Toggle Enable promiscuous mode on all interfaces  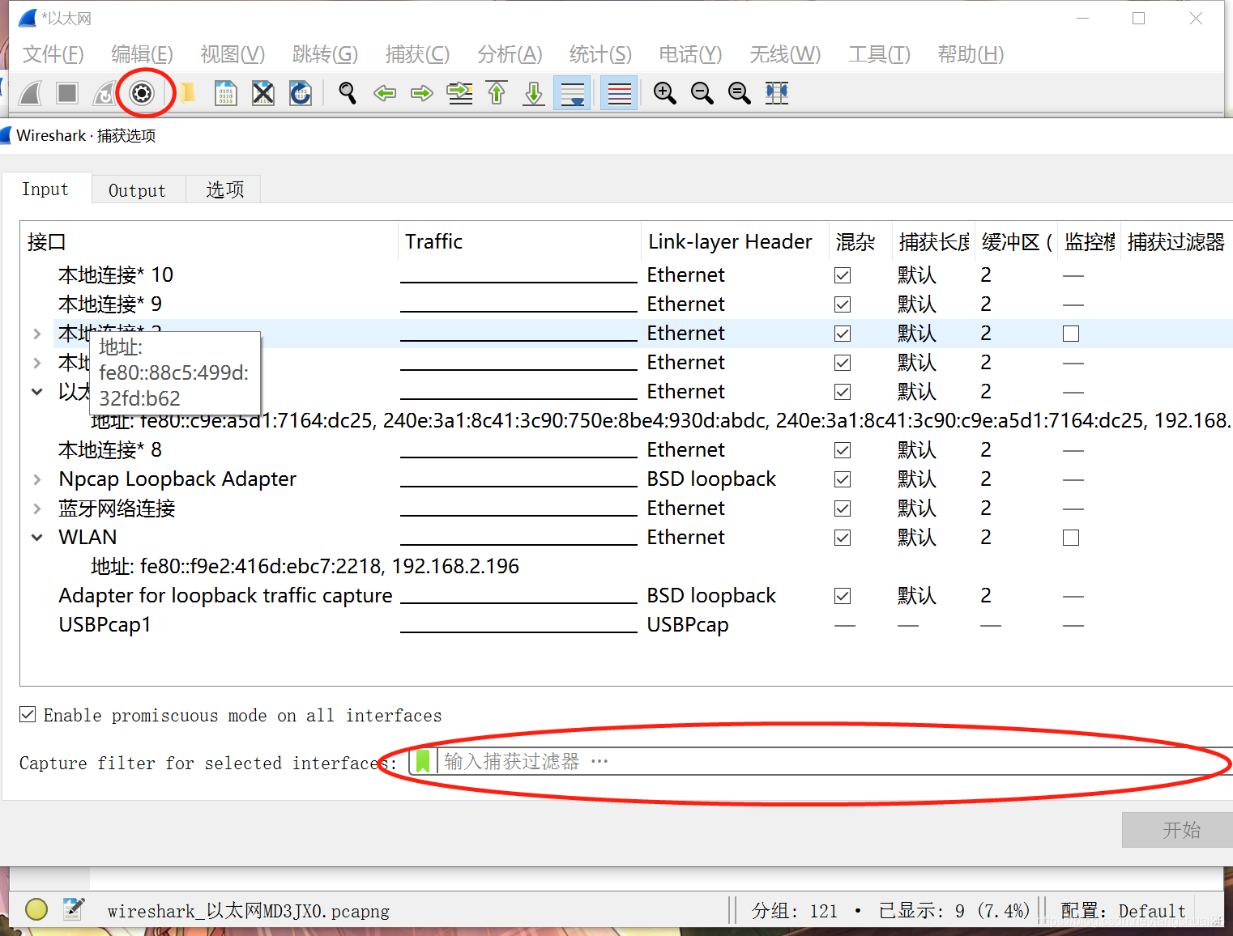[x=28, y=714]
